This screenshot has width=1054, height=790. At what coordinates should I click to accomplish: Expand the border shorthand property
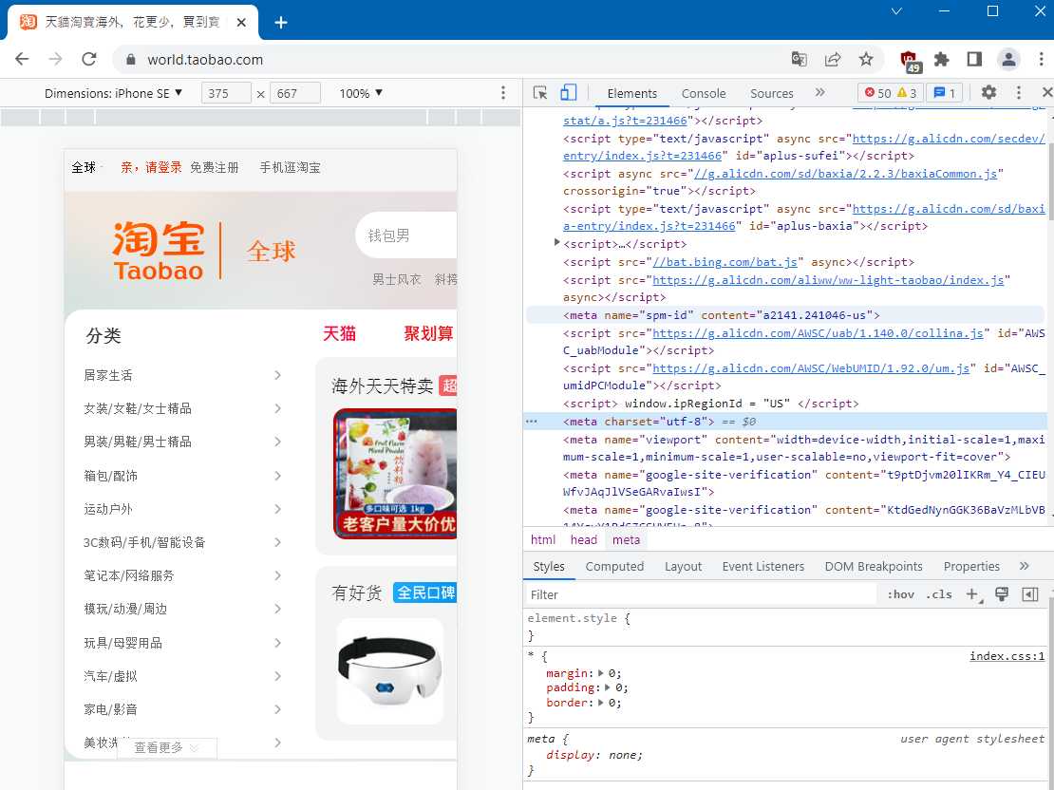tap(601, 703)
